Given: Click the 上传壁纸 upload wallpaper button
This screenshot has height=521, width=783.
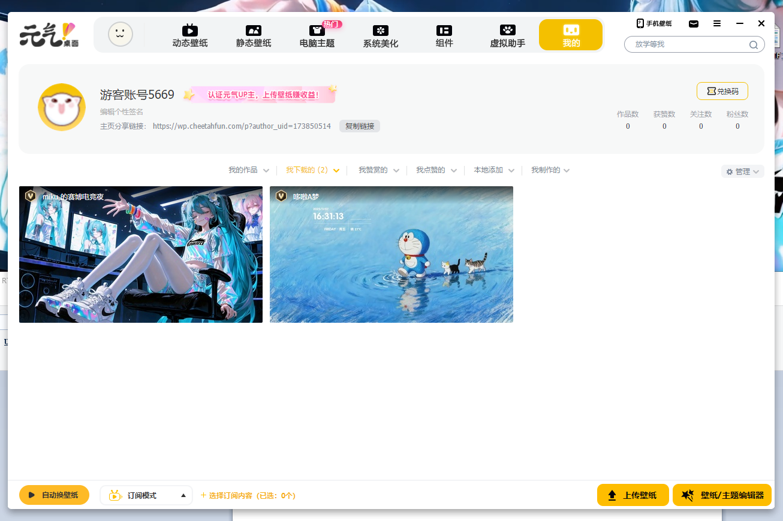Looking at the screenshot, I should [x=633, y=495].
